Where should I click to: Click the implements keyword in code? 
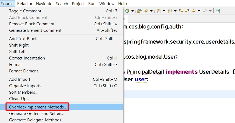(x=181, y=72)
